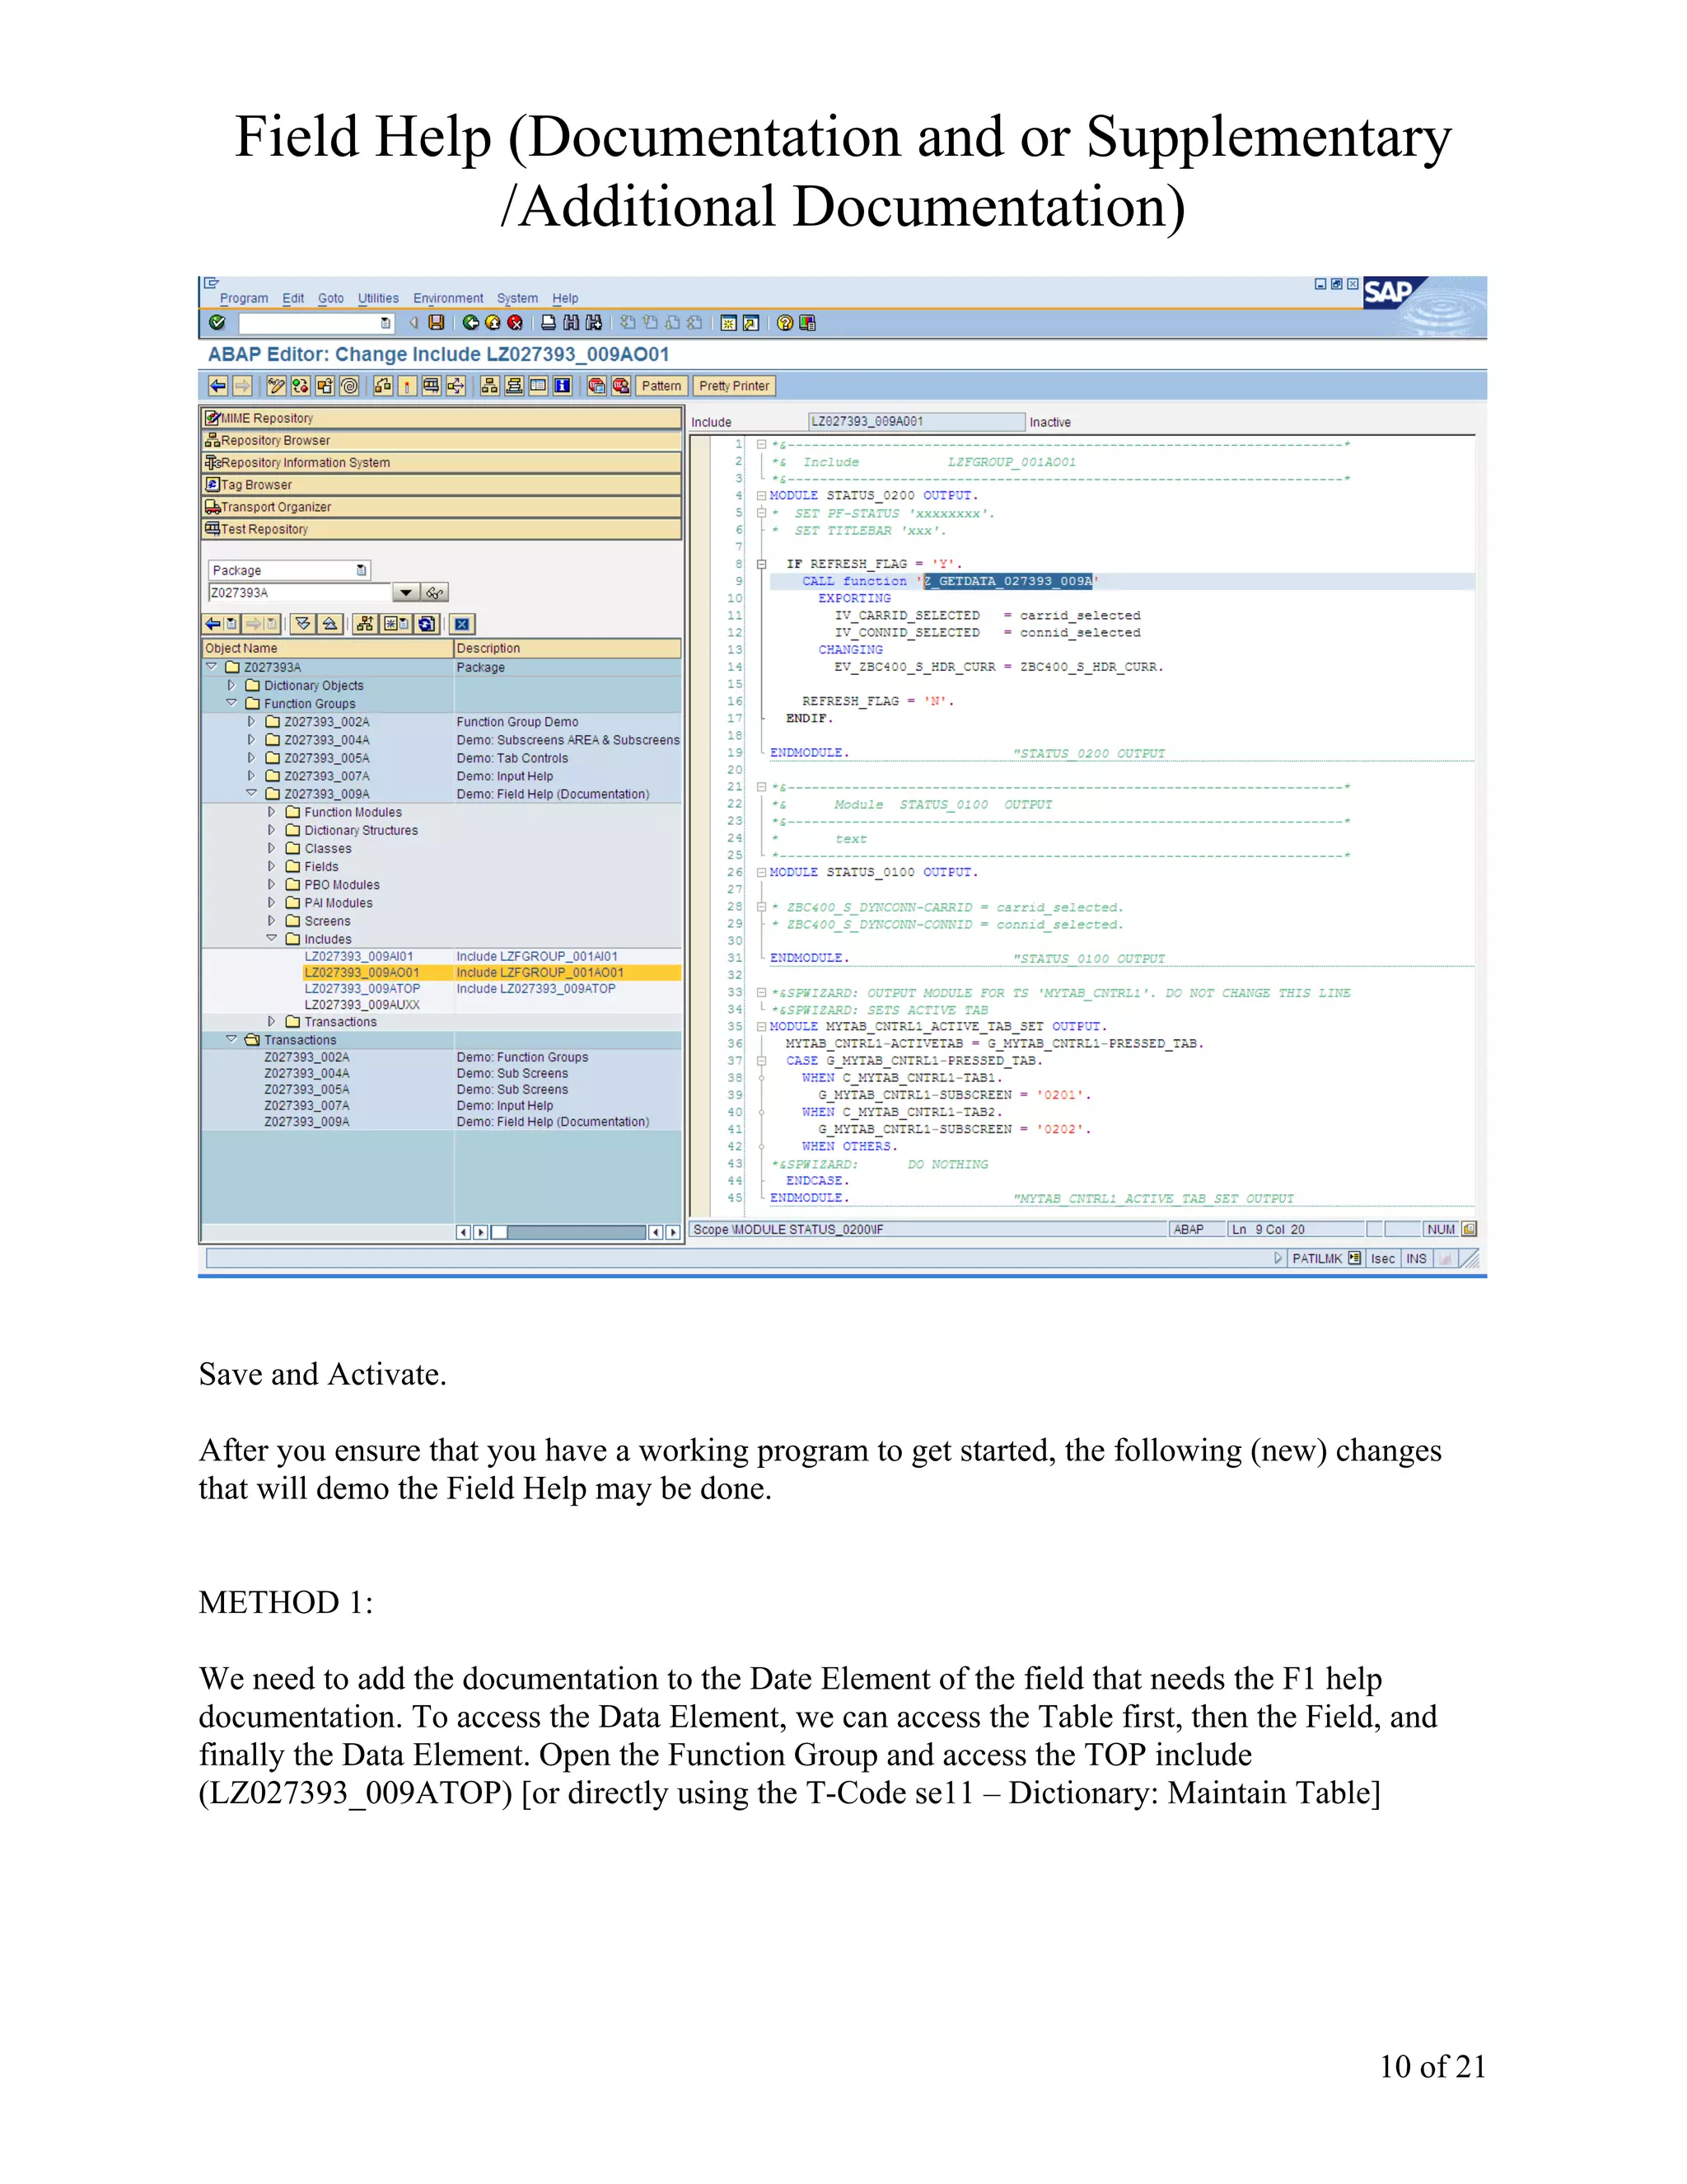This screenshot has width=1687, height=2184.
Task: Expand the PBO Modules folder node
Action: [271, 885]
